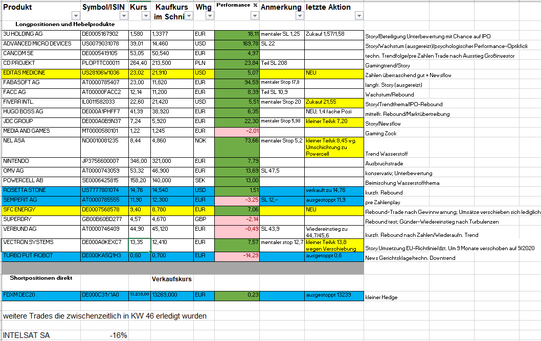Viewport: 541px width, 341px height.
Task: Open the Anmerkung column filter dropdown
Action: (x=299, y=16)
